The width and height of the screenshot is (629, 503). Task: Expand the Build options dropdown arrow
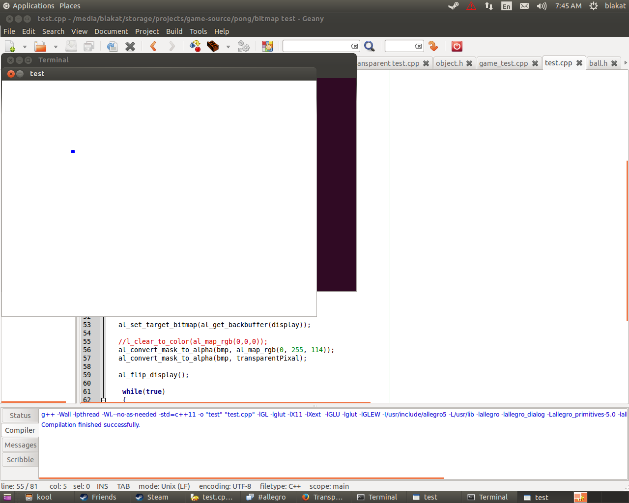click(x=228, y=47)
